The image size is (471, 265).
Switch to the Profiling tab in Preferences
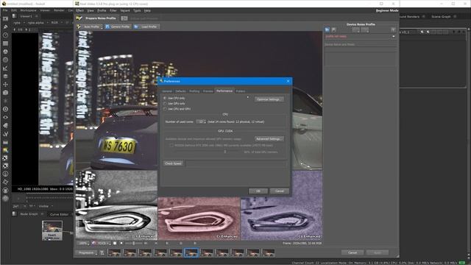tap(194, 91)
